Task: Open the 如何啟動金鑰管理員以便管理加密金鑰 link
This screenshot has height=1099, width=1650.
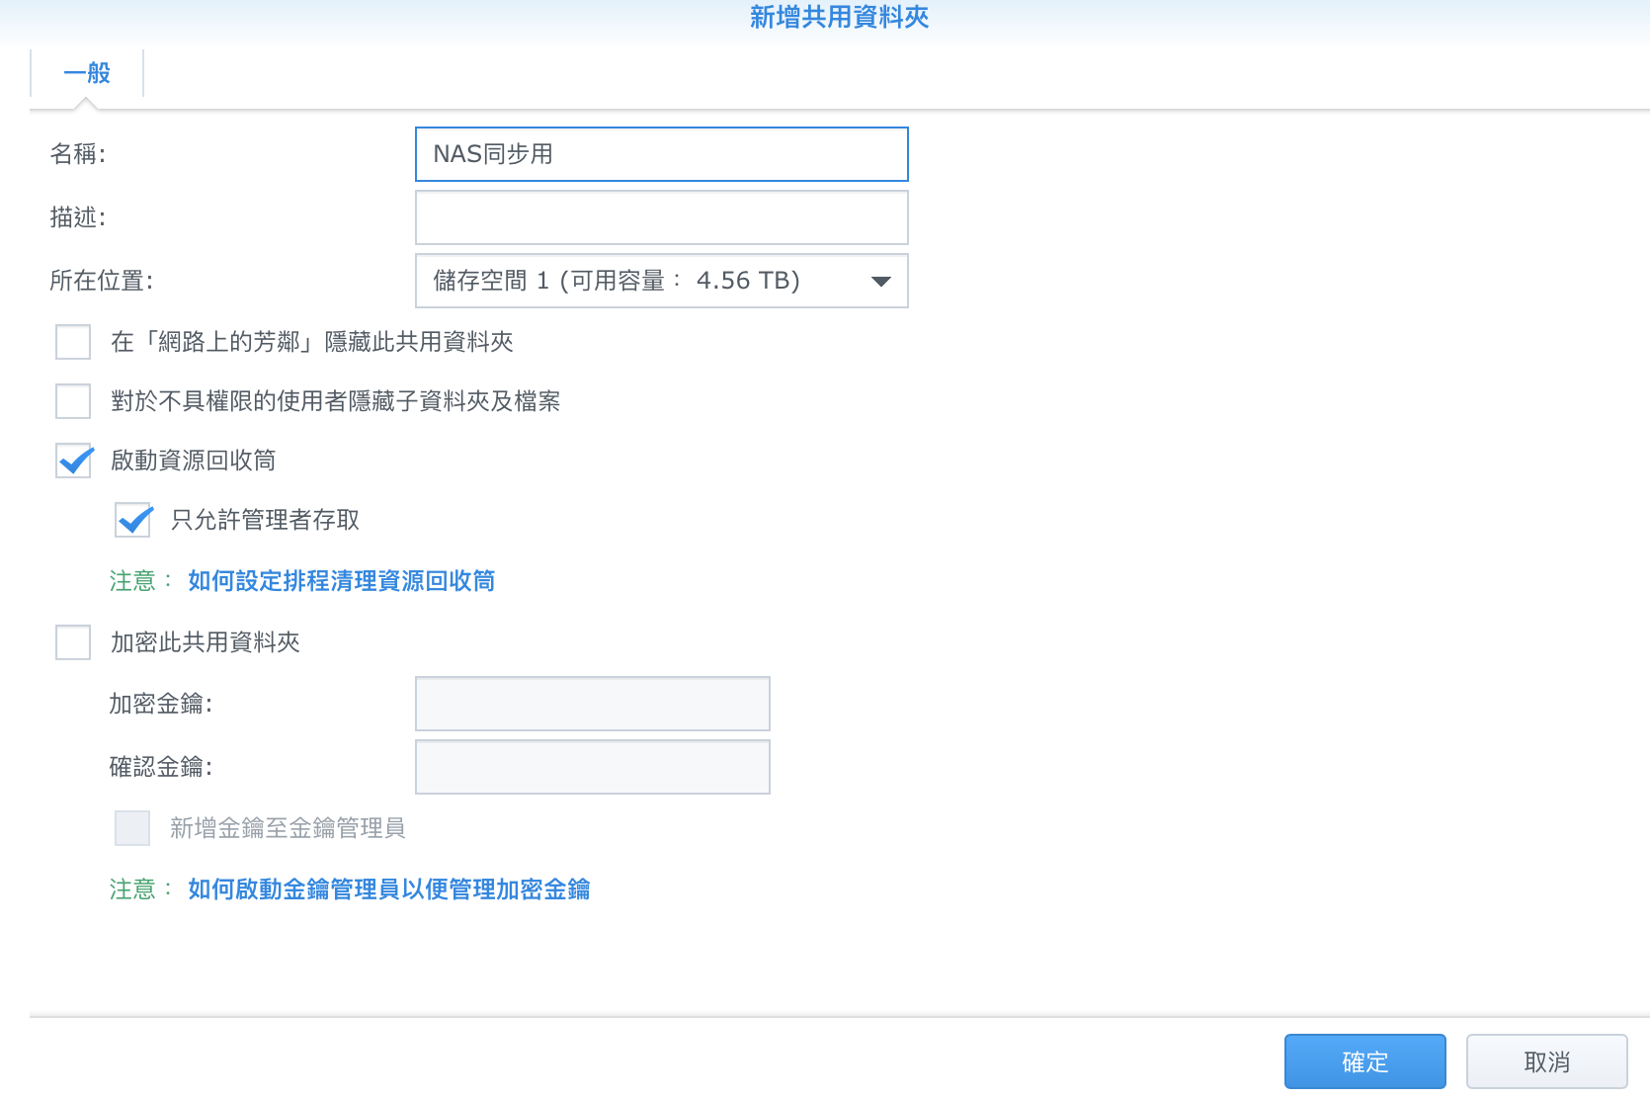Action: point(388,889)
